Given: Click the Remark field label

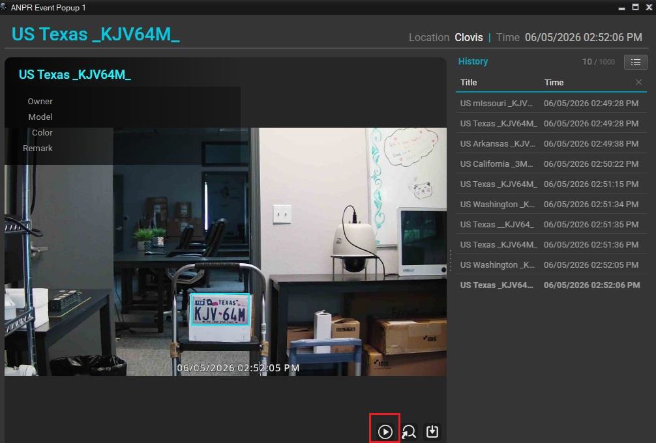Looking at the screenshot, I should coord(38,149).
